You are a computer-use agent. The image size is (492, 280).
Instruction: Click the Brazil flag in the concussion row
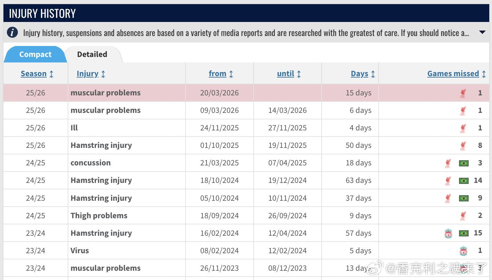point(464,163)
